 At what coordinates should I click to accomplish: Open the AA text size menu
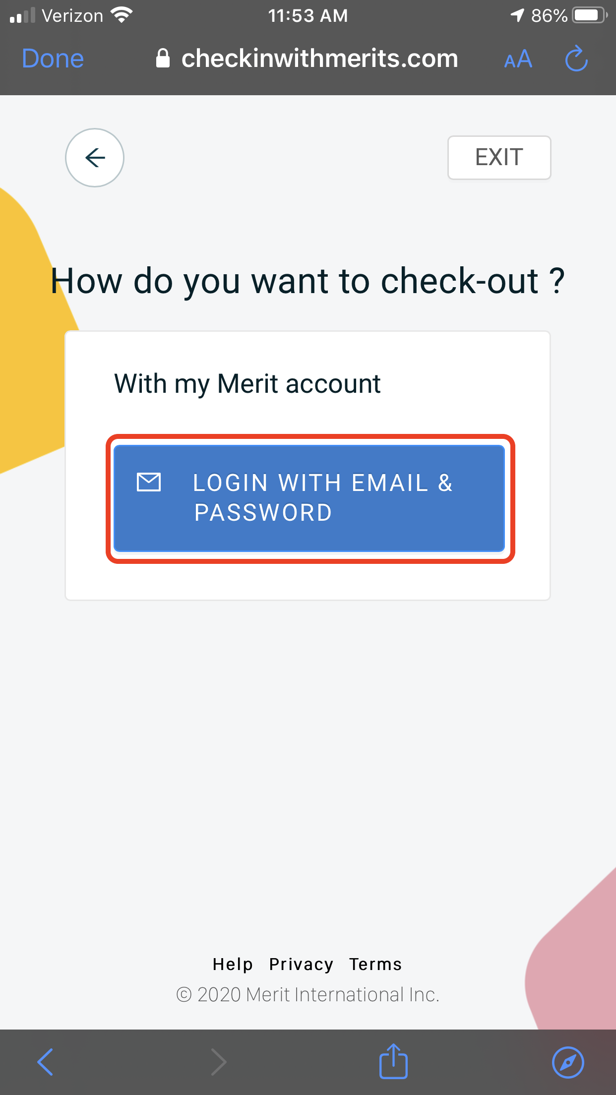click(x=518, y=59)
